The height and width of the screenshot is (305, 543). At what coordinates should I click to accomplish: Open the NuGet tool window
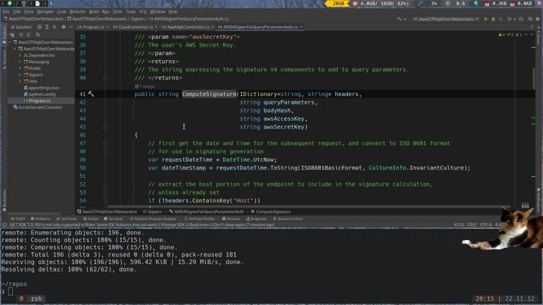[90, 219]
